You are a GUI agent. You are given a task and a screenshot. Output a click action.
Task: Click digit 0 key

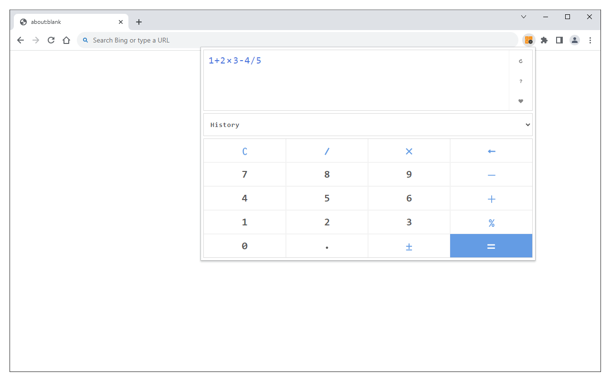(x=245, y=246)
